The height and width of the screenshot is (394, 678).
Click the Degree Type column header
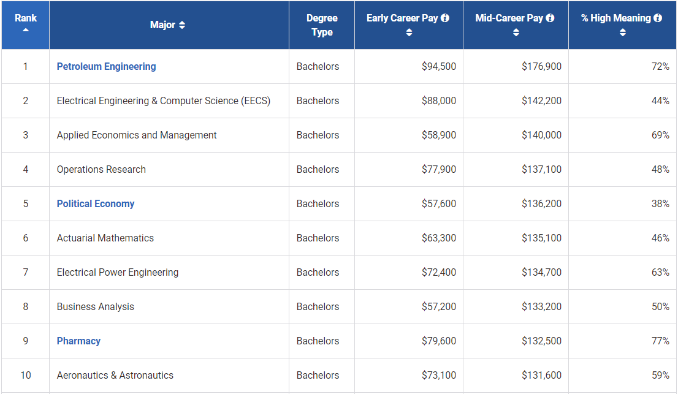[x=322, y=25]
